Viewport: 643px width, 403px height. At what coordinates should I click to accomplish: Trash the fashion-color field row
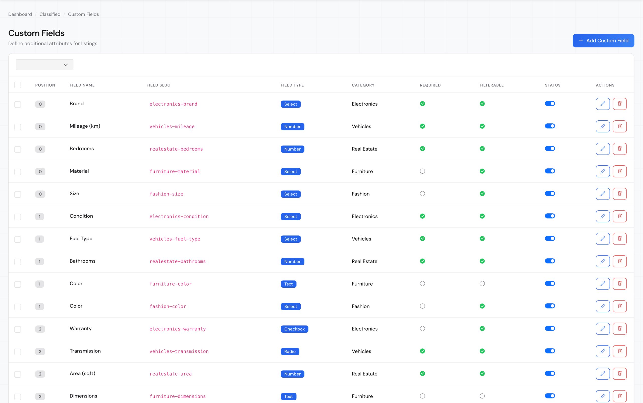point(620,306)
